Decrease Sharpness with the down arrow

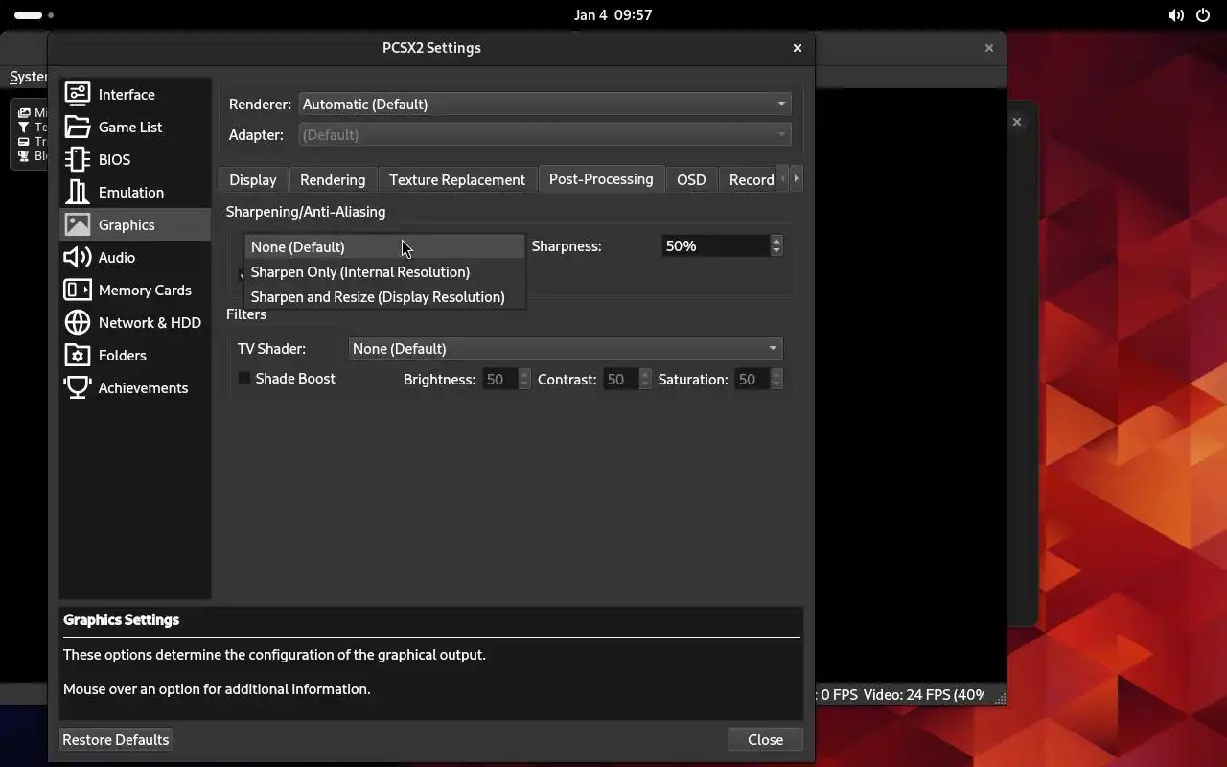[776, 251]
